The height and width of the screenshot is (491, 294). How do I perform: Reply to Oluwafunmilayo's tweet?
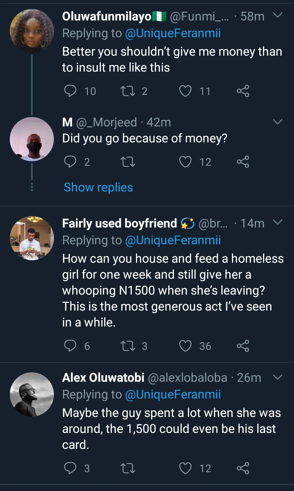pyautogui.click(x=71, y=91)
